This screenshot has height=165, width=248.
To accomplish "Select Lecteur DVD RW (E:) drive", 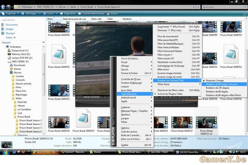I will [x=22, y=58].
